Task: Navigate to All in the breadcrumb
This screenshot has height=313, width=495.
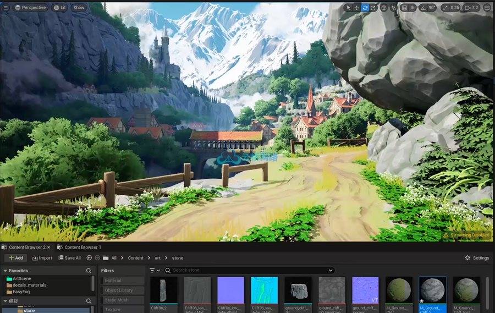Action: coord(114,258)
